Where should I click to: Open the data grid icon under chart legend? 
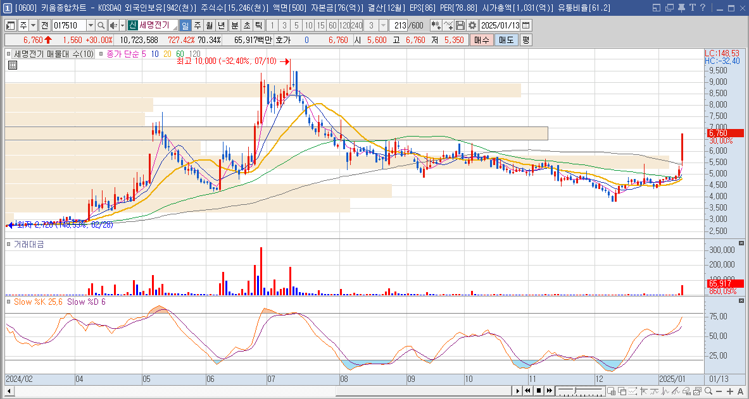pos(13,65)
